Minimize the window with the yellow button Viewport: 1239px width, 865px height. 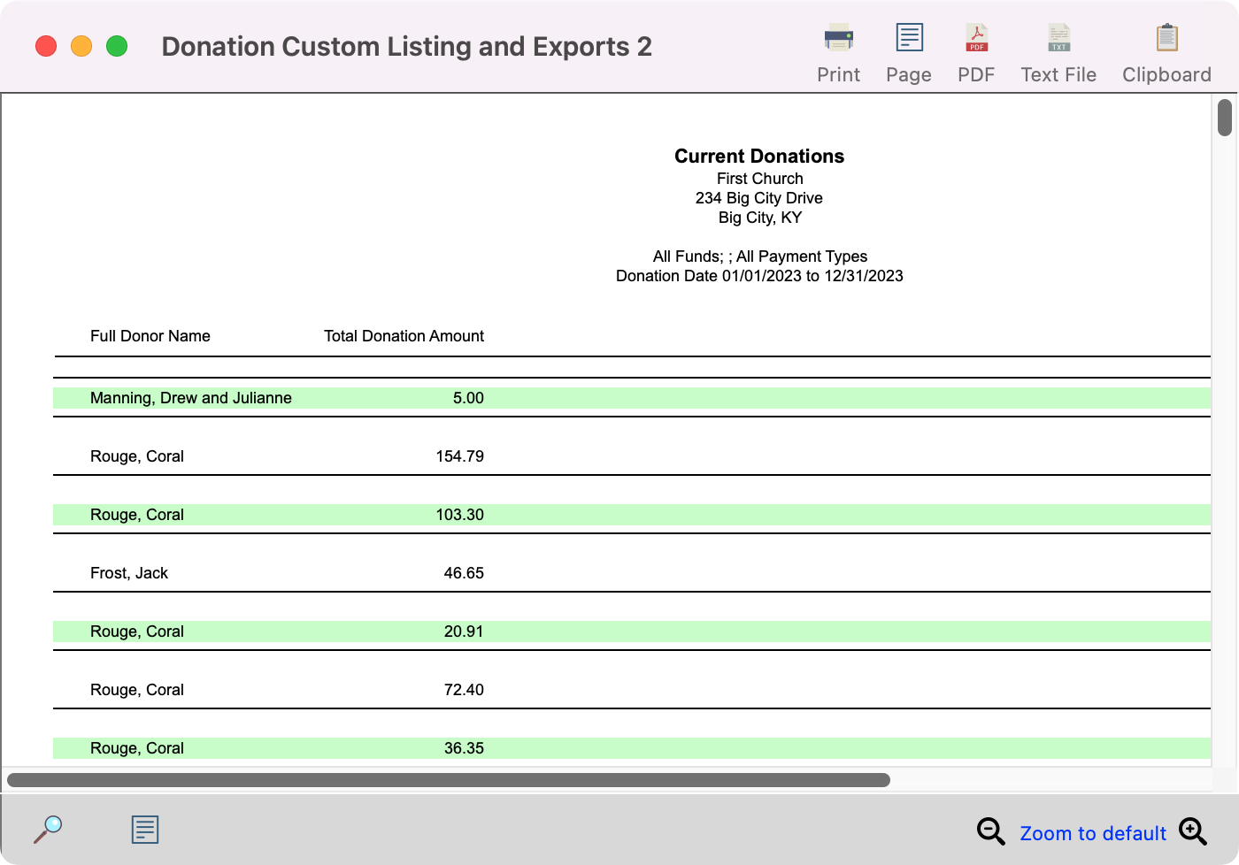click(81, 46)
